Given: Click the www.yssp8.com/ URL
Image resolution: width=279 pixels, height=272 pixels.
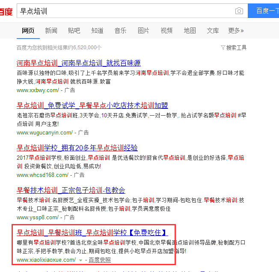Looking at the screenshot, I should click(x=38, y=218).
